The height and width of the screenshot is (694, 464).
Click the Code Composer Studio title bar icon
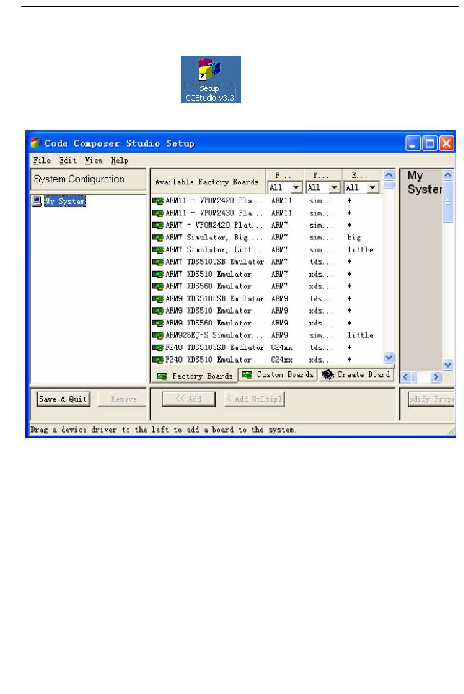coord(36,143)
